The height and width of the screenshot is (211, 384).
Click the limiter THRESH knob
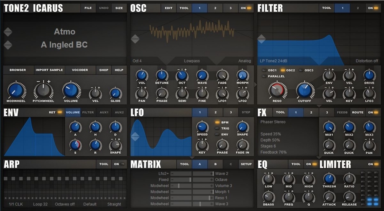pyautogui.click(x=329, y=178)
